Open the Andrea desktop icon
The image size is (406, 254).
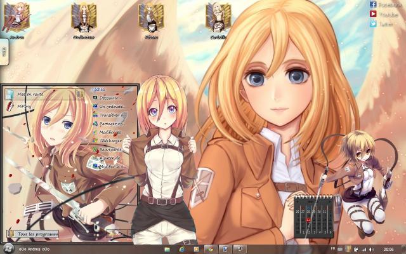click(16, 18)
